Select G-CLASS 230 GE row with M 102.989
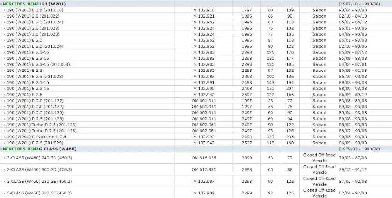Image resolution: width=392 pixels, height=198 pixels. pos(196,193)
